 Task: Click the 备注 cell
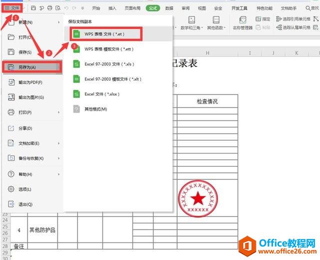click(19, 246)
